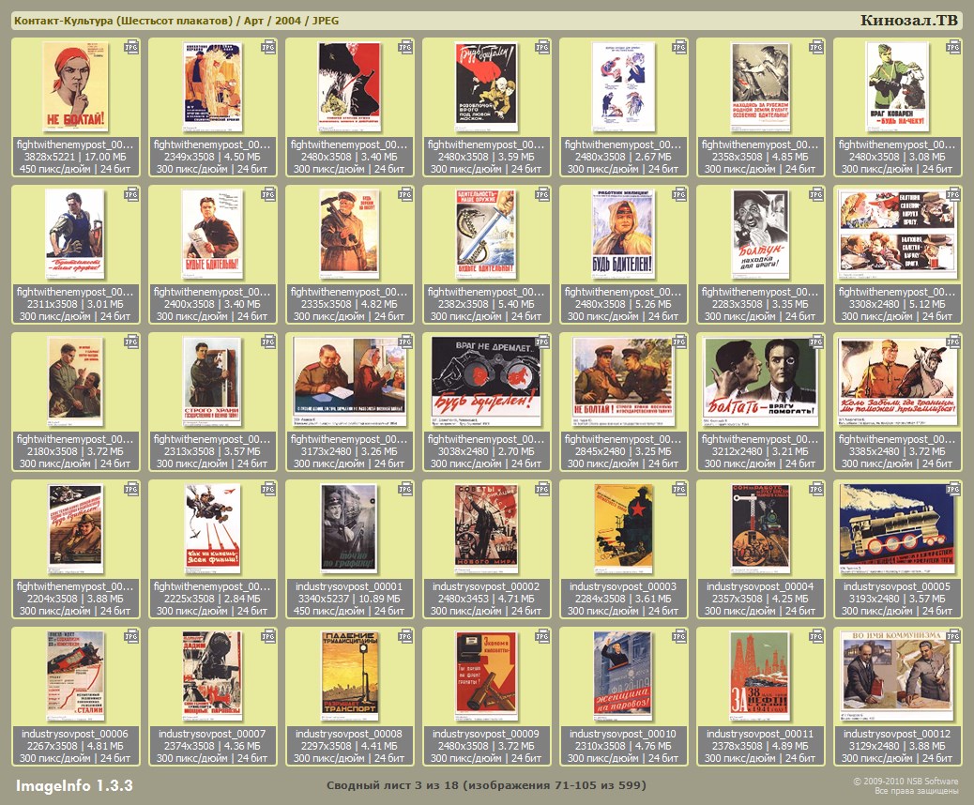Click the 'industrysovpost_00002' file name

point(486,586)
